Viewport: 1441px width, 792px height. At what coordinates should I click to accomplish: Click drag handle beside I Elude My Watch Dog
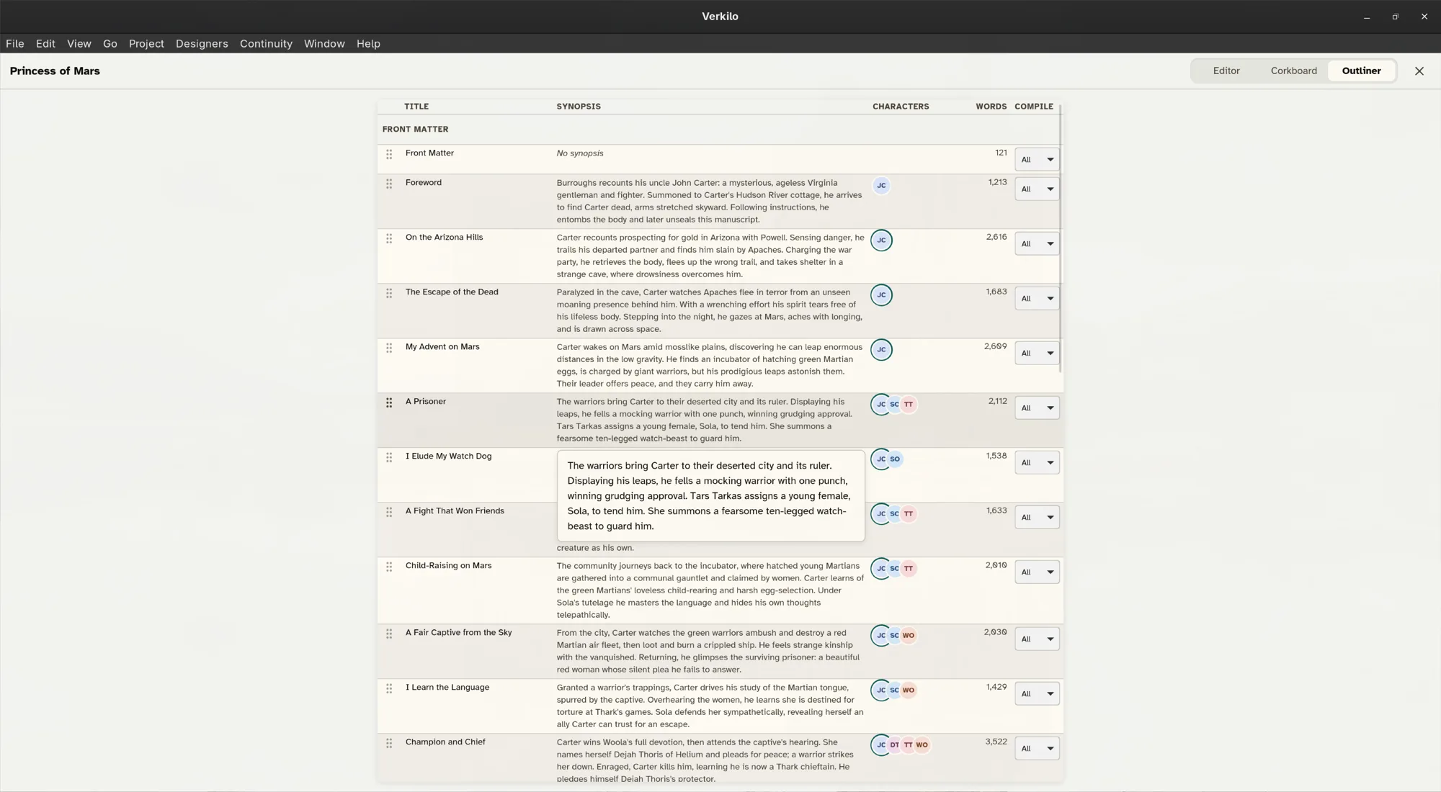pos(389,457)
